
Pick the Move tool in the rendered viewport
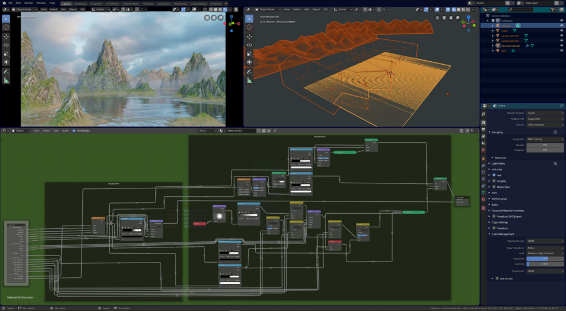click(6, 37)
